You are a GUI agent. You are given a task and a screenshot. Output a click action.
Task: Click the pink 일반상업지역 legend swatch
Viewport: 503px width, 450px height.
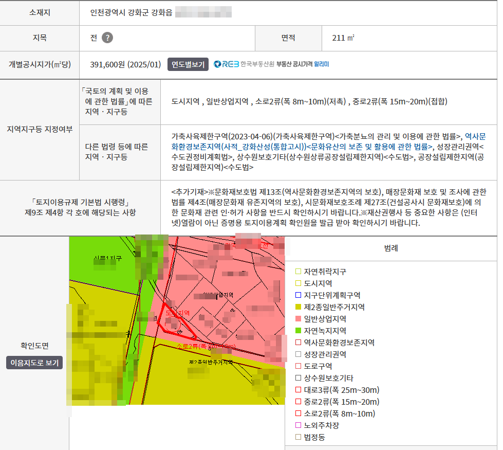coord(298,319)
